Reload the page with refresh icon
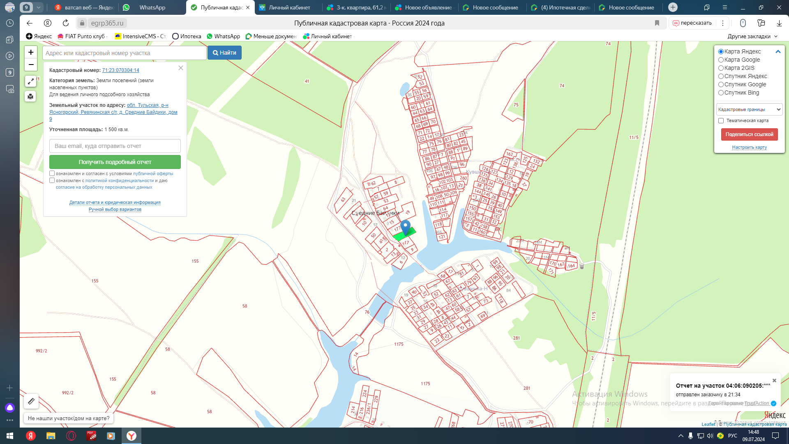 tap(66, 23)
